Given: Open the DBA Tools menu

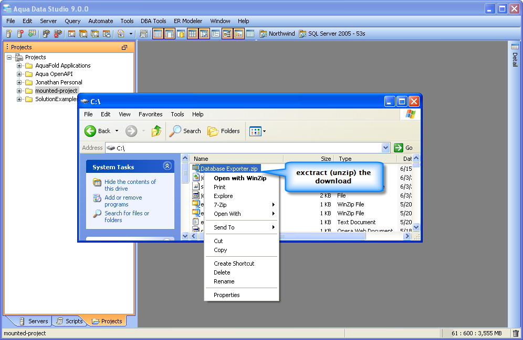Looking at the screenshot, I should 153,21.
